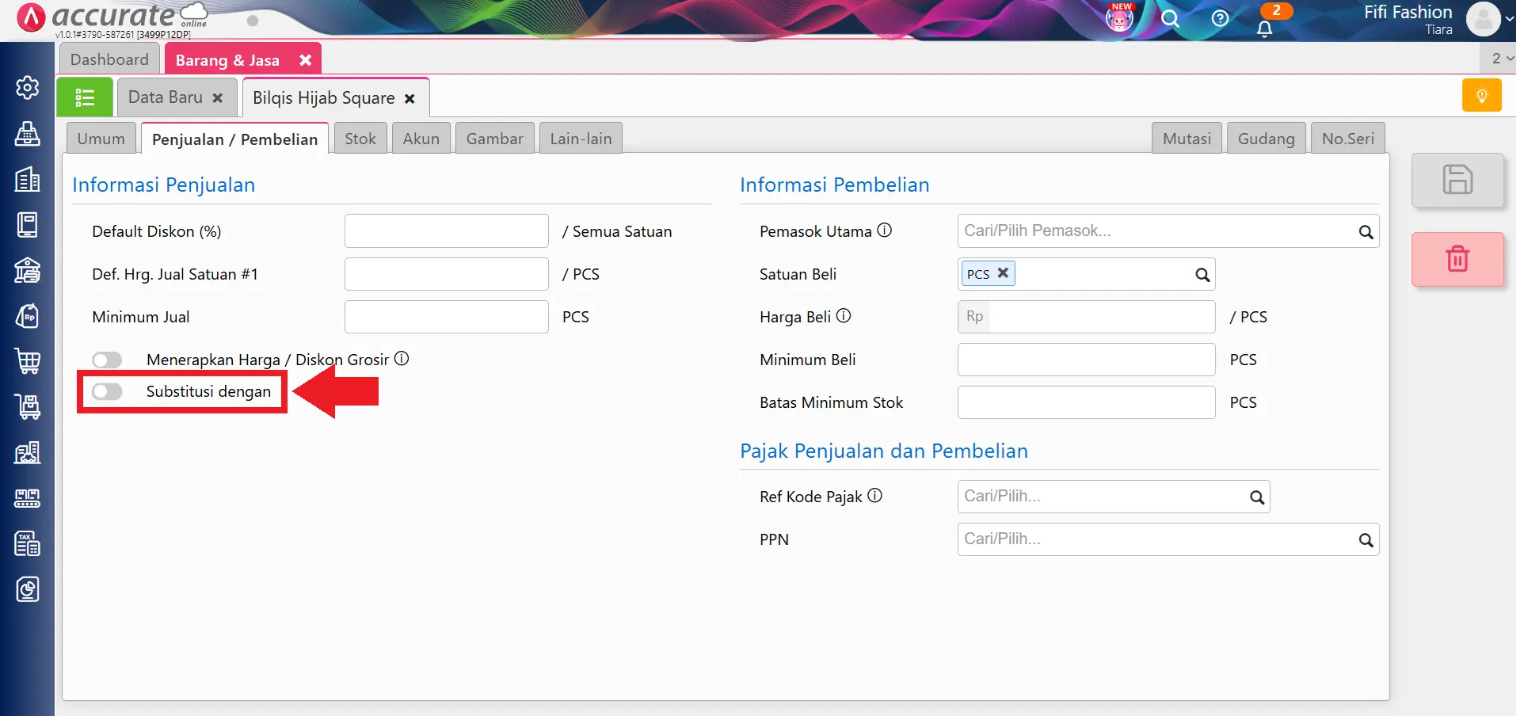Image resolution: width=1520 pixels, height=716 pixels.
Task: Switch to the Stok tab
Action: coord(360,139)
